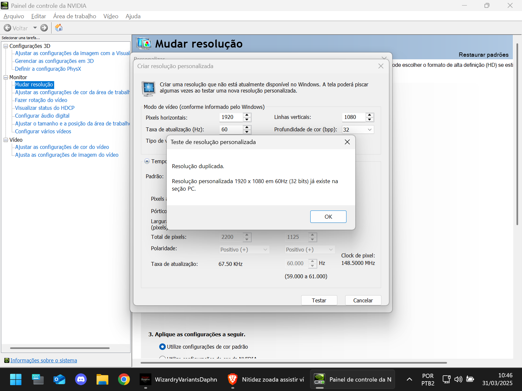Open the Área de trabalho menu
Image resolution: width=522 pixels, height=391 pixels.
(x=75, y=16)
